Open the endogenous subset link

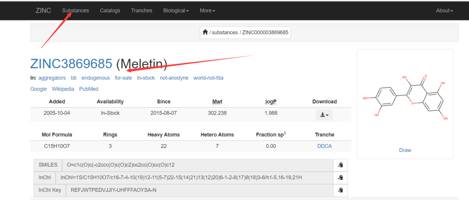click(96, 78)
